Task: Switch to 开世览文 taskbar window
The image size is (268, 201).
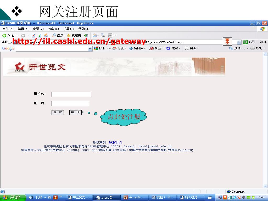Action: click(x=79, y=198)
